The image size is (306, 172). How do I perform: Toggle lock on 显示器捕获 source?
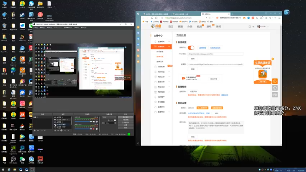coord(57,125)
